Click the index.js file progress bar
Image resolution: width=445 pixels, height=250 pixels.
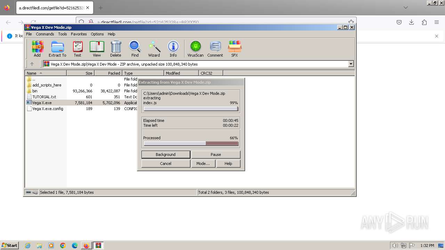pos(191,109)
